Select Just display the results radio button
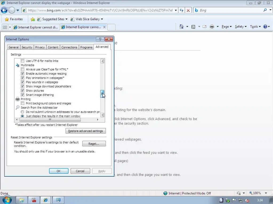The height and width of the screenshot is (204, 273). click(22, 116)
